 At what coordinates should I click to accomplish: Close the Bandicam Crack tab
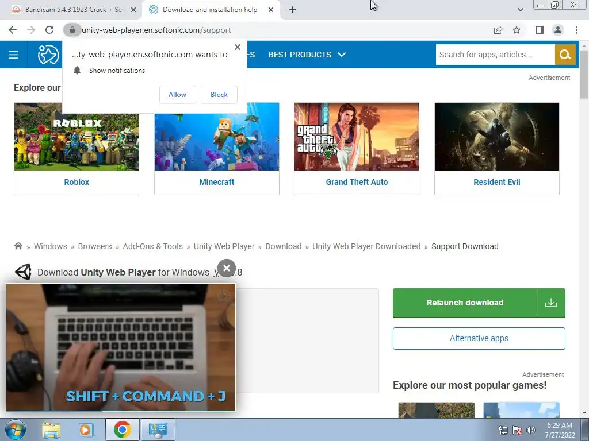point(133,10)
